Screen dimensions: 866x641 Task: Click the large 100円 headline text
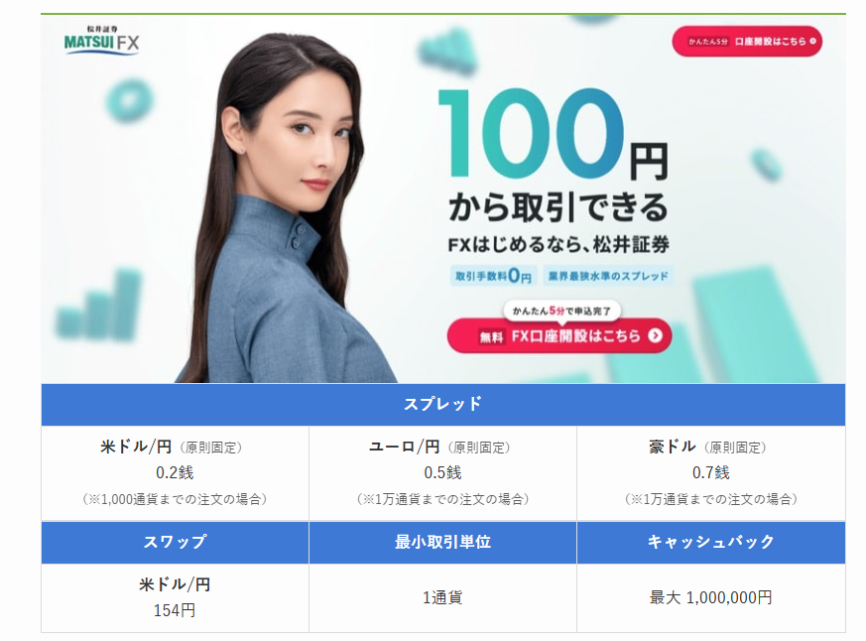[x=553, y=134]
